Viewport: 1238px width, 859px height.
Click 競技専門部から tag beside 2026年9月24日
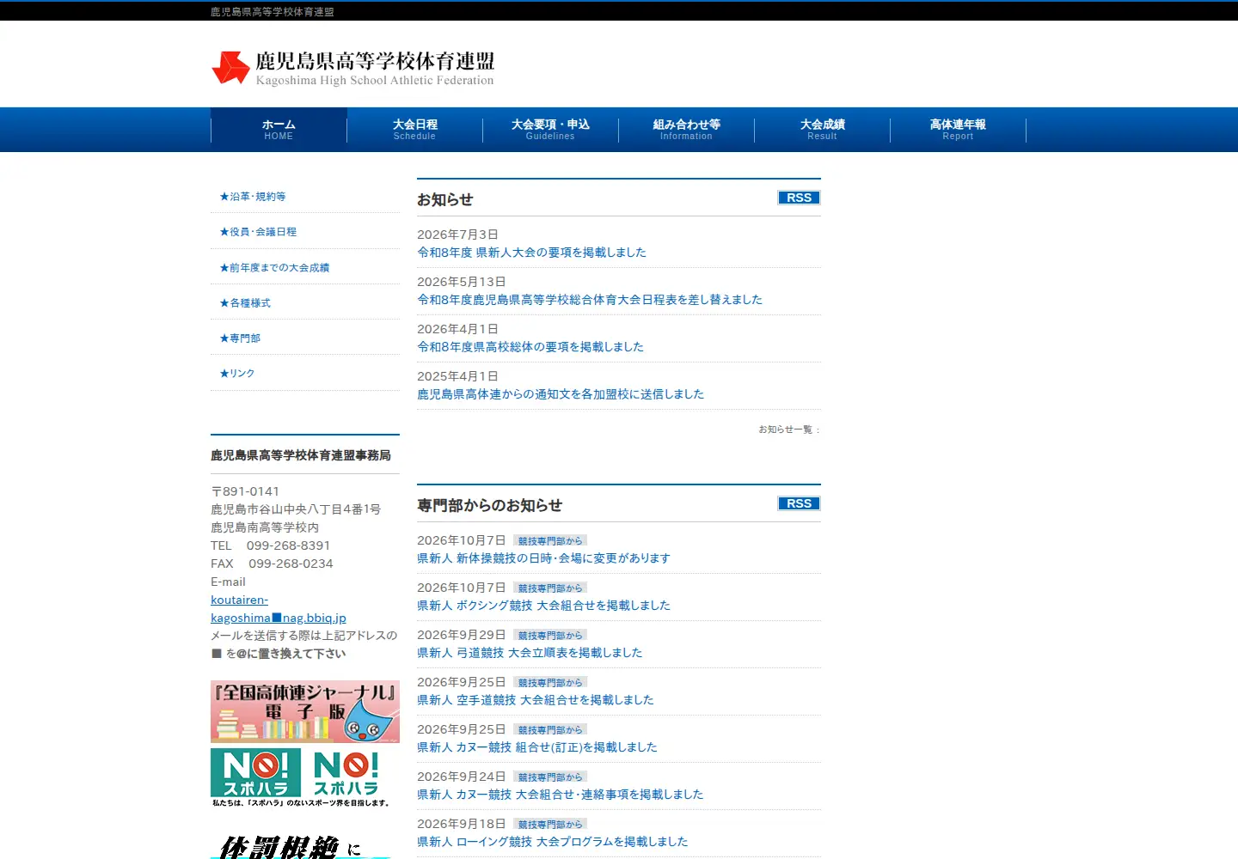[x=550, y=777]
